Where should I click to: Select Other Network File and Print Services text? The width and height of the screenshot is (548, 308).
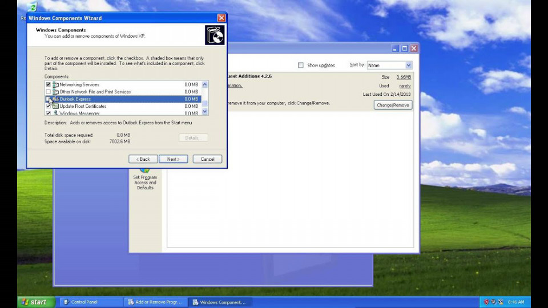(x=95, y=92)
